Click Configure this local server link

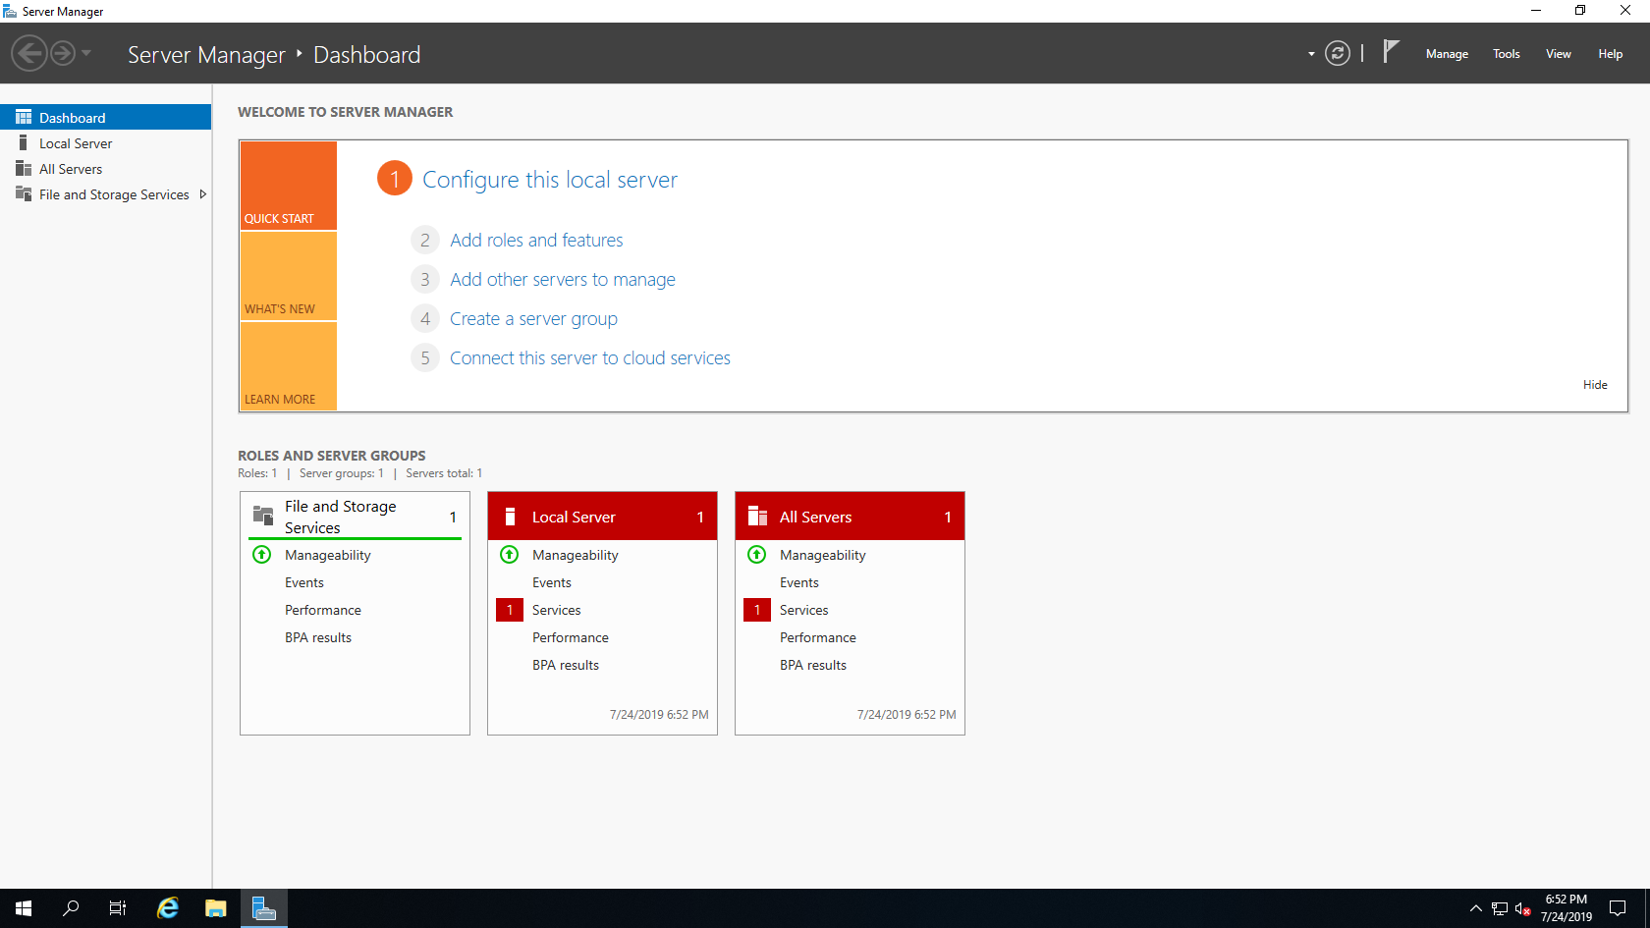[550, 180]
